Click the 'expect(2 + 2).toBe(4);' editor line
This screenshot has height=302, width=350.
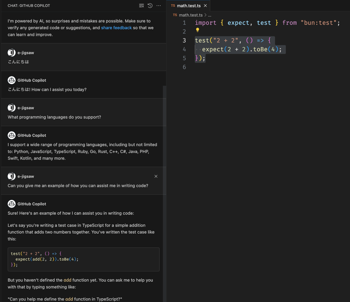coord(242,49)
